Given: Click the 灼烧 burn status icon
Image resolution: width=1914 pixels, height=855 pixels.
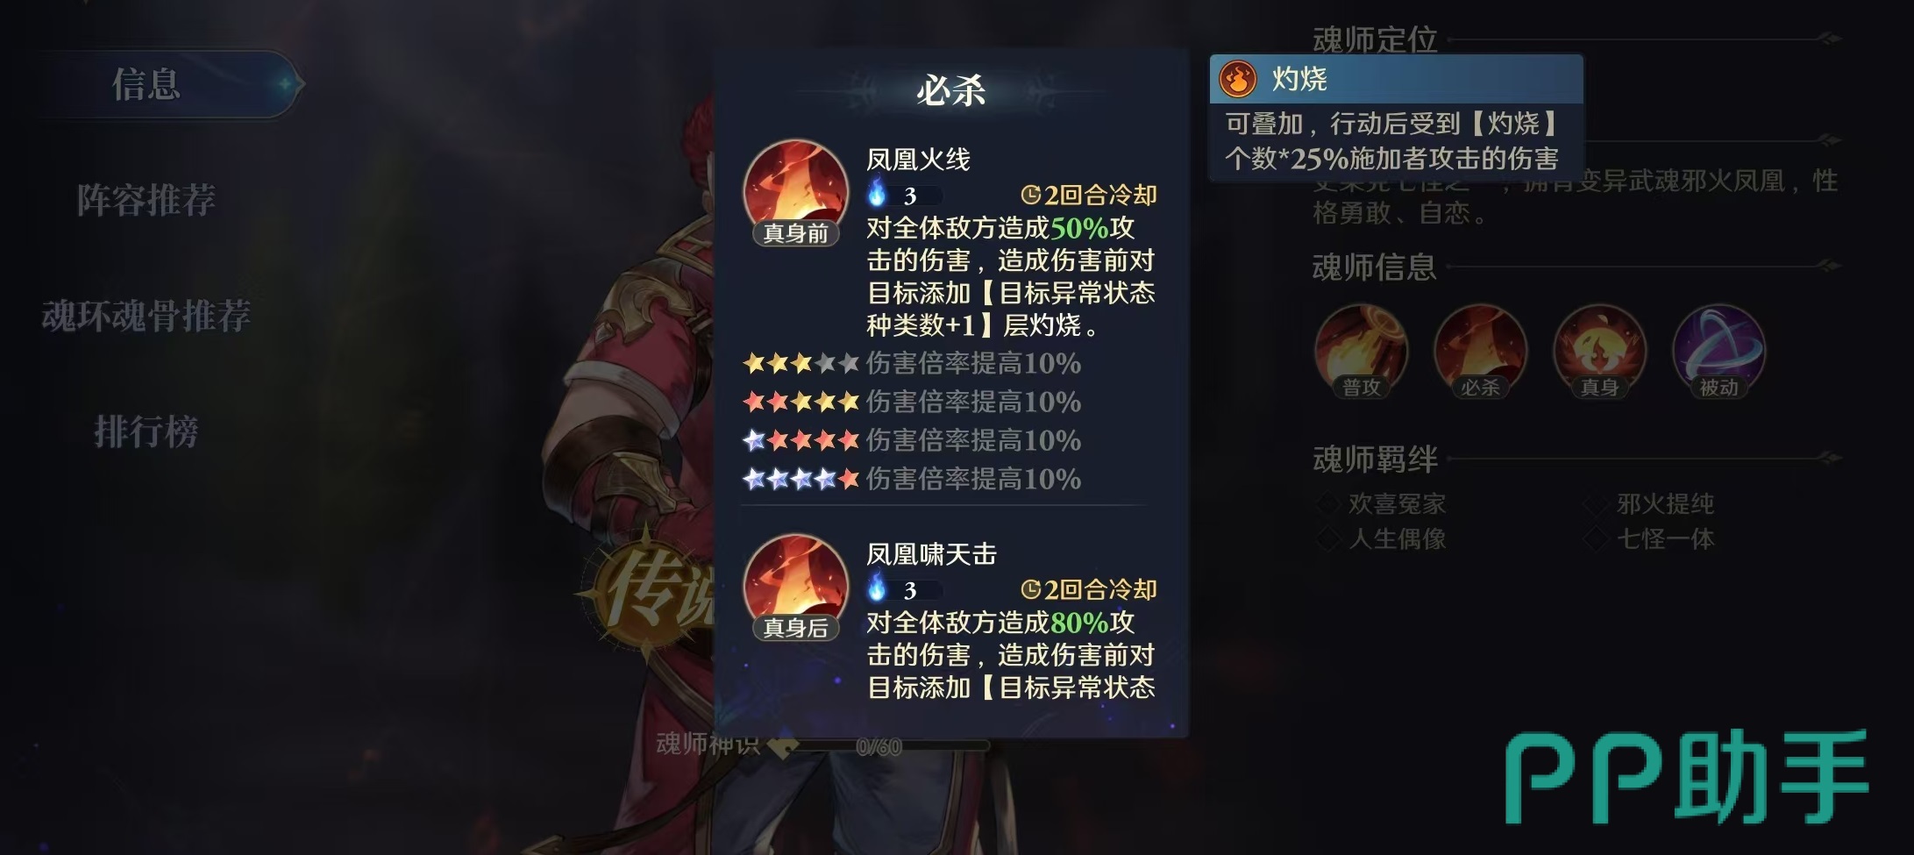Looking at the screenshot, I should point(1238,79).
